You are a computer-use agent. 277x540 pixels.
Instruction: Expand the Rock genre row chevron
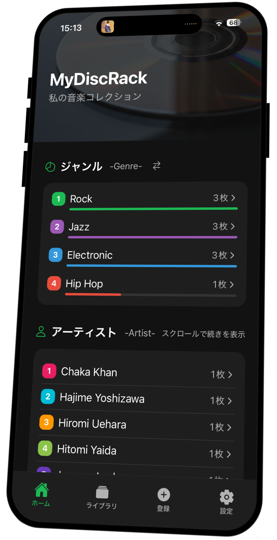[x=233, y=198]
